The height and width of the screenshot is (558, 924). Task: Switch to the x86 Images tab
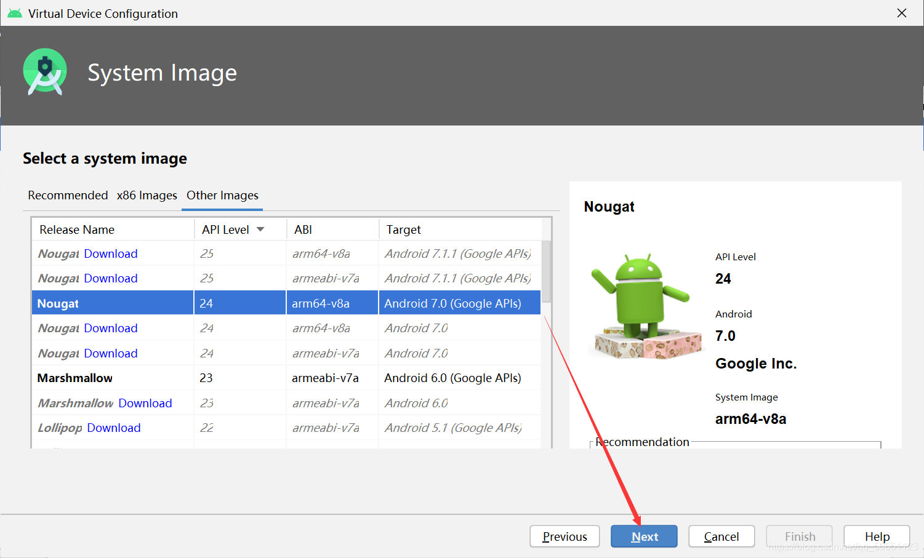(147, 195)
